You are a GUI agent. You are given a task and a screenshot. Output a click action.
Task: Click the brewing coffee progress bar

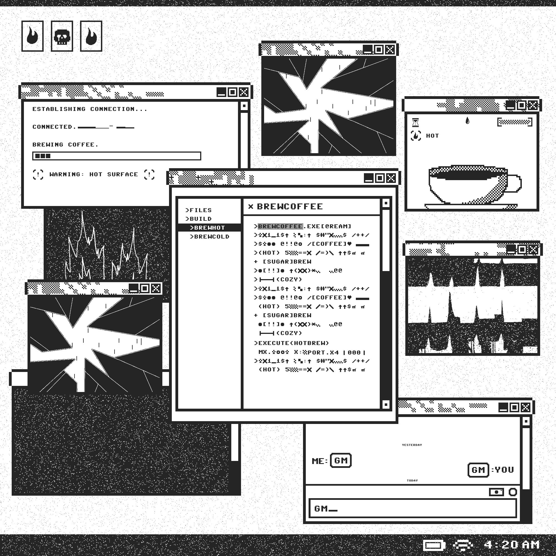pos(116,156)
